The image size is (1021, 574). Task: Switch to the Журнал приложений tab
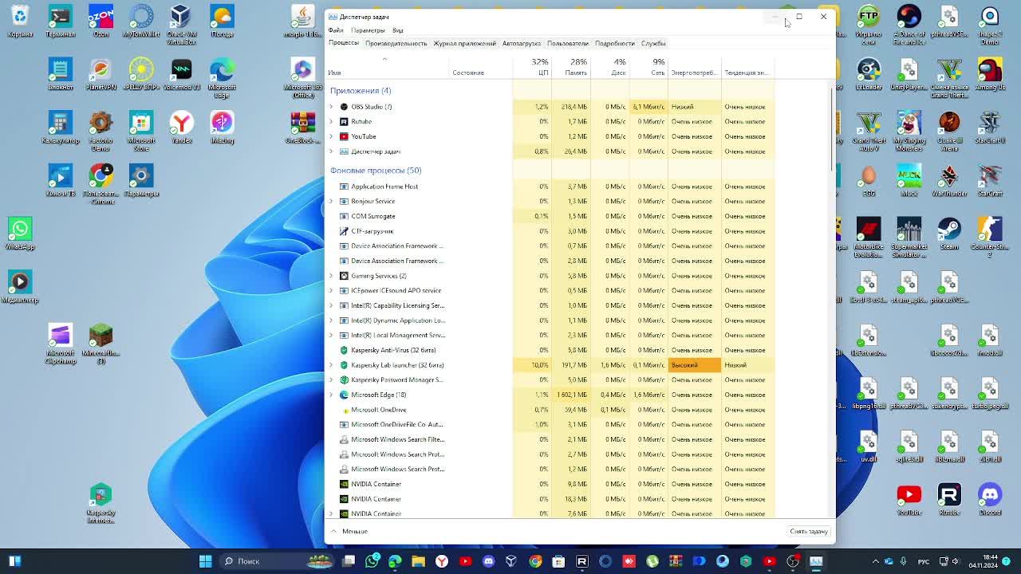click(x=464, y=43)
